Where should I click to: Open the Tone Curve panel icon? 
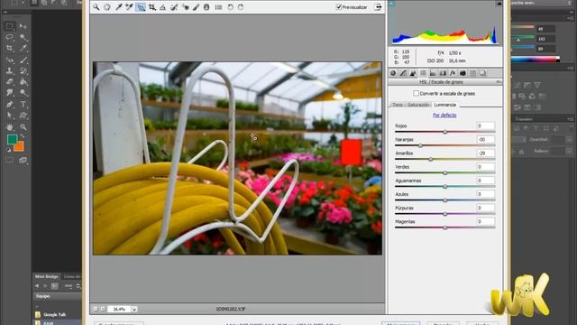403,73
